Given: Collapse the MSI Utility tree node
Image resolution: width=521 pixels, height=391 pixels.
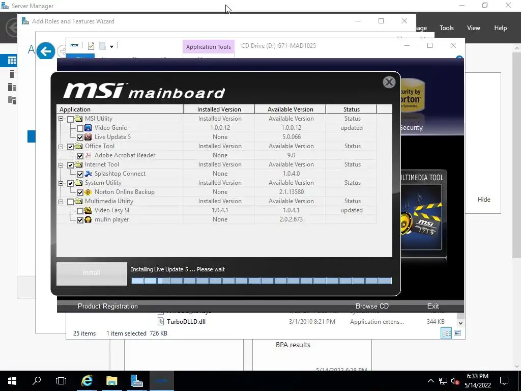Looking at the screenshot, I should coord(61,119).
